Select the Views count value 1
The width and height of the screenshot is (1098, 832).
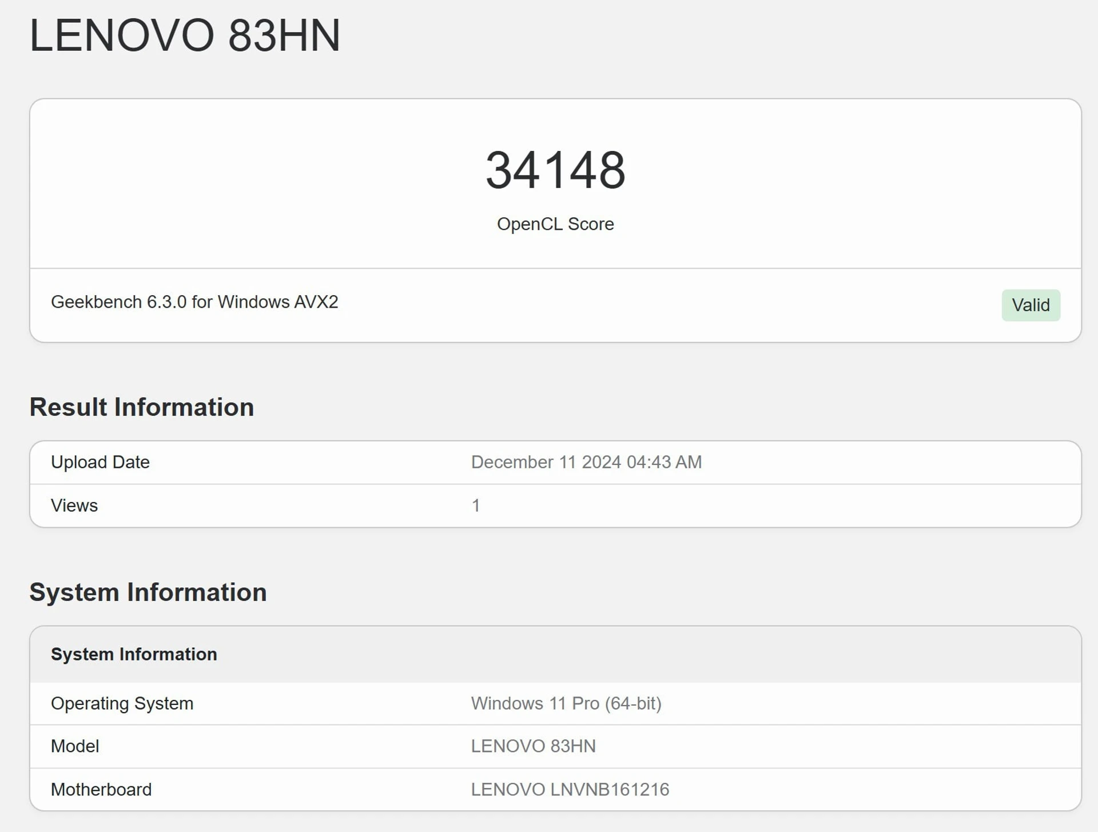click(x=476, y=505)
